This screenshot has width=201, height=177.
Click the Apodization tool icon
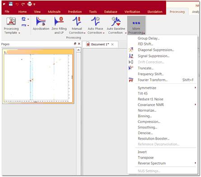click(41, 21)
